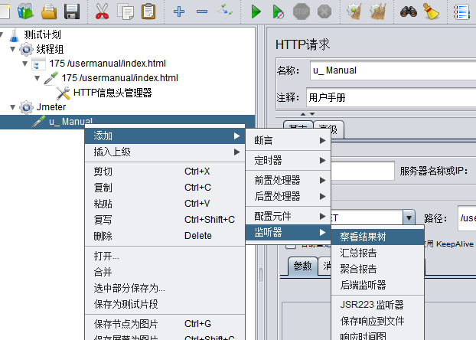Choose 添加 in the context menu
Image resolution: width=476 pixels, height=340 pixels.
[165, 136]
